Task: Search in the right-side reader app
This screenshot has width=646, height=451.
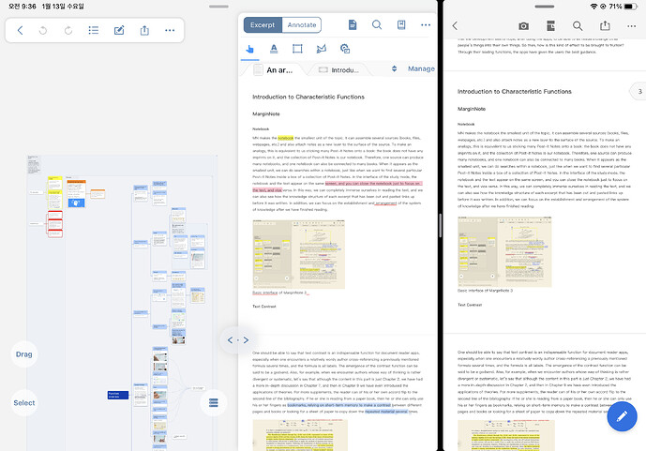Action: [578, 26]
